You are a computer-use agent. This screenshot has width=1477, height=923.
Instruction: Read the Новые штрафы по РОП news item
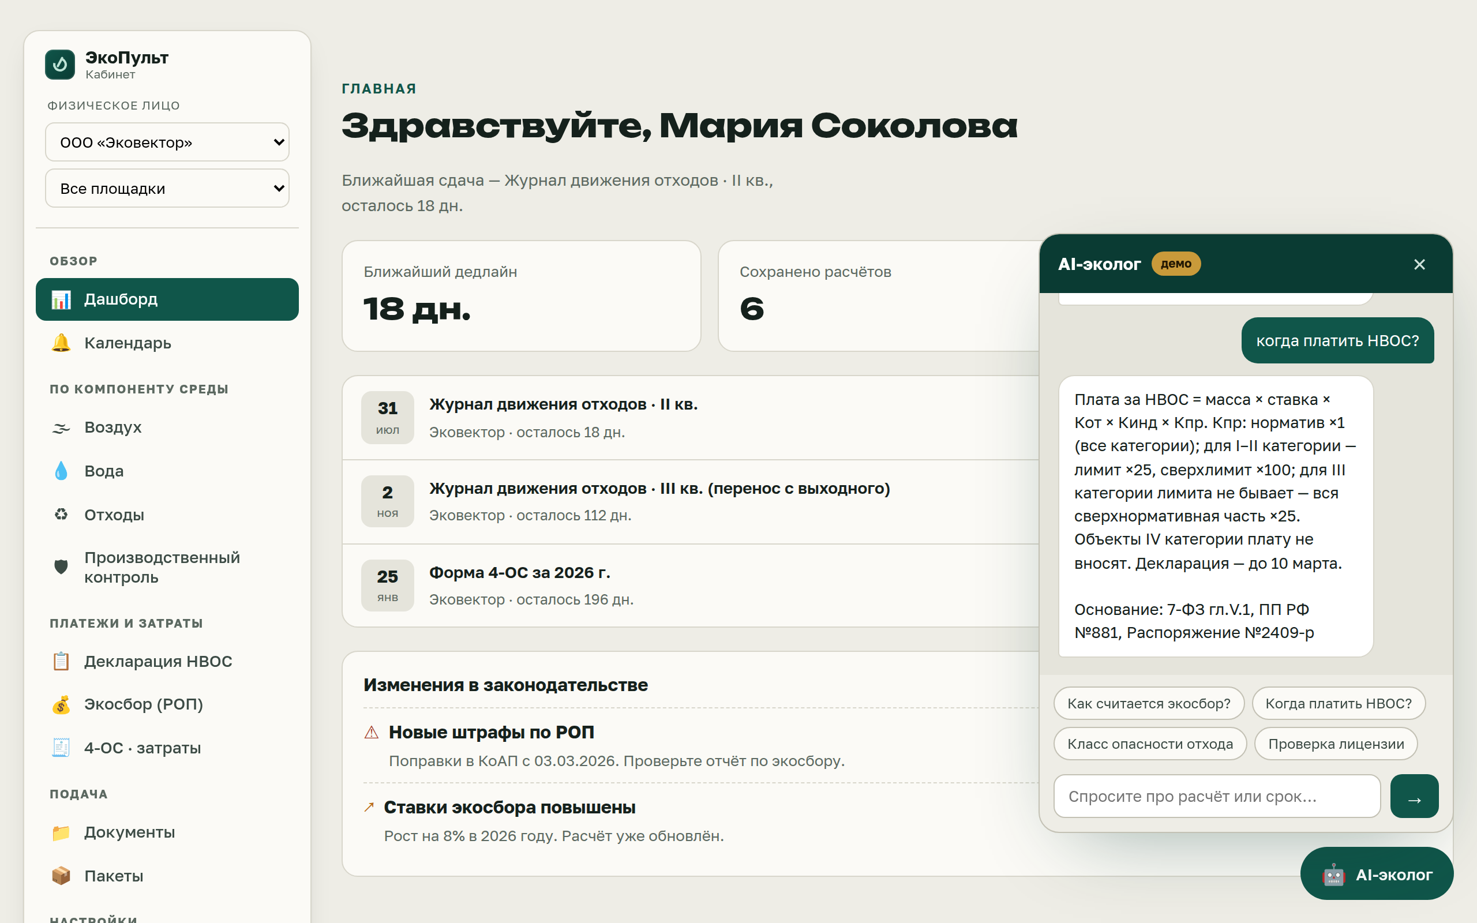coord(700,746)
